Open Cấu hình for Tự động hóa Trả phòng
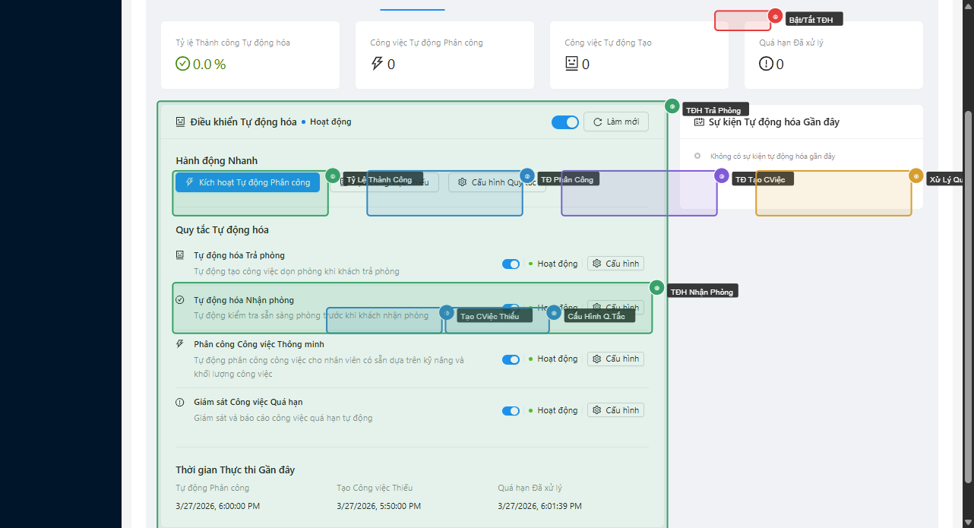 [615, 264]
